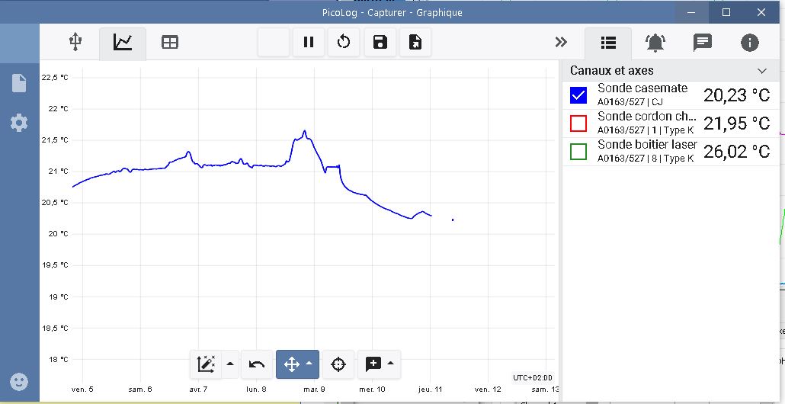Open the notes speech bubble panel
Image resolution: width=785 pixels, height=404 pixels.
(702, 43)
